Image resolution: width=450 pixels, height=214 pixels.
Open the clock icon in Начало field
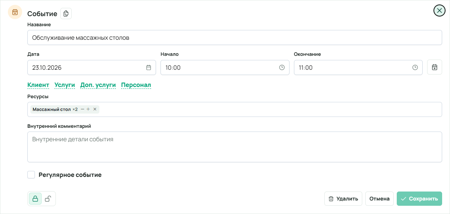point(282,67)
